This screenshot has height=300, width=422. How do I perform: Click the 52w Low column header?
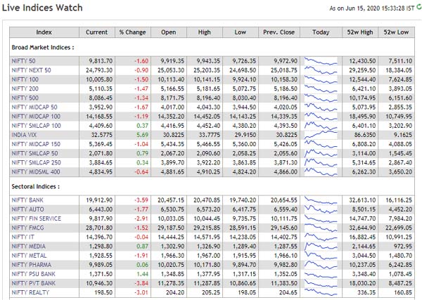tap(396, 32)
